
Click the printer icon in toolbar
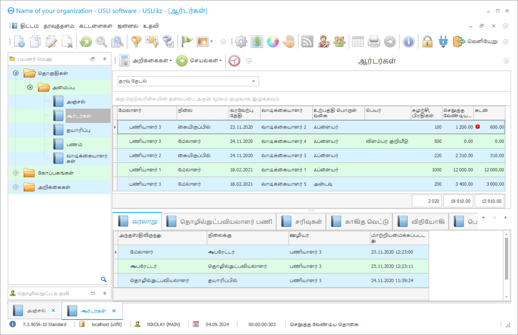click(x=374, y=42)
